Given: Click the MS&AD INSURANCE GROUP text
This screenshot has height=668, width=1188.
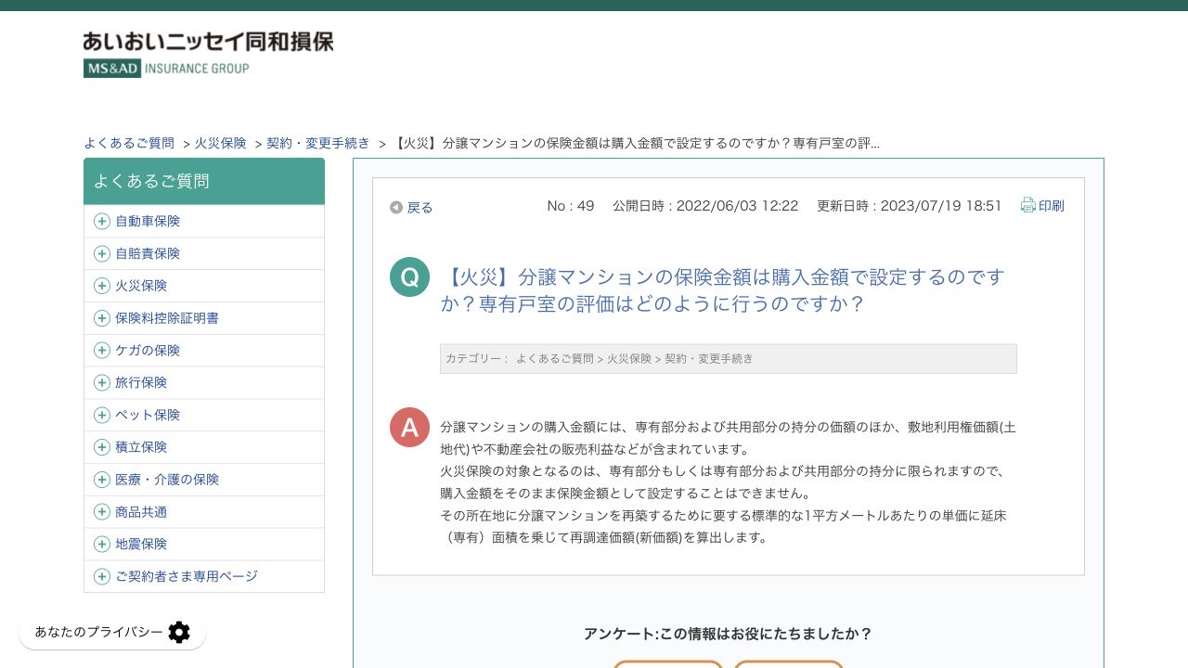Looking at the screenshot, I should tap(166, 68).
